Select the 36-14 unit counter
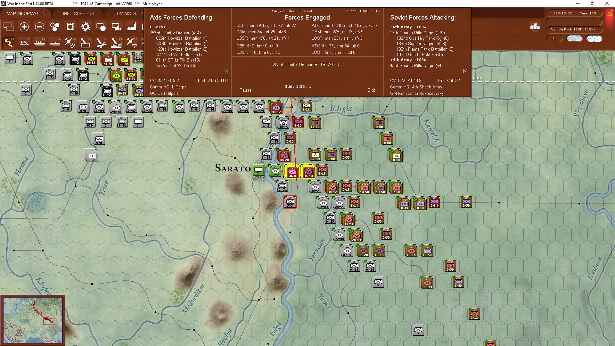Image resolution: width=615 pixels, height=346 pixels. click(308, 172)
